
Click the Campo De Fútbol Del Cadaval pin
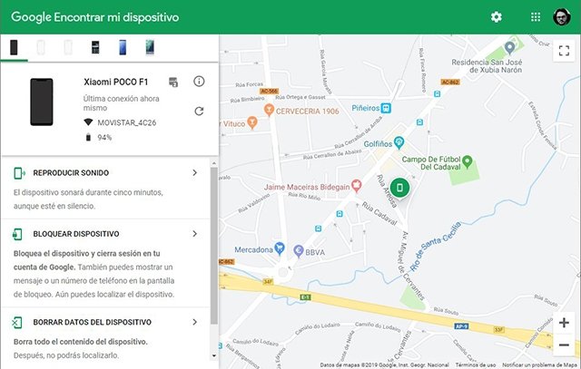468,161
